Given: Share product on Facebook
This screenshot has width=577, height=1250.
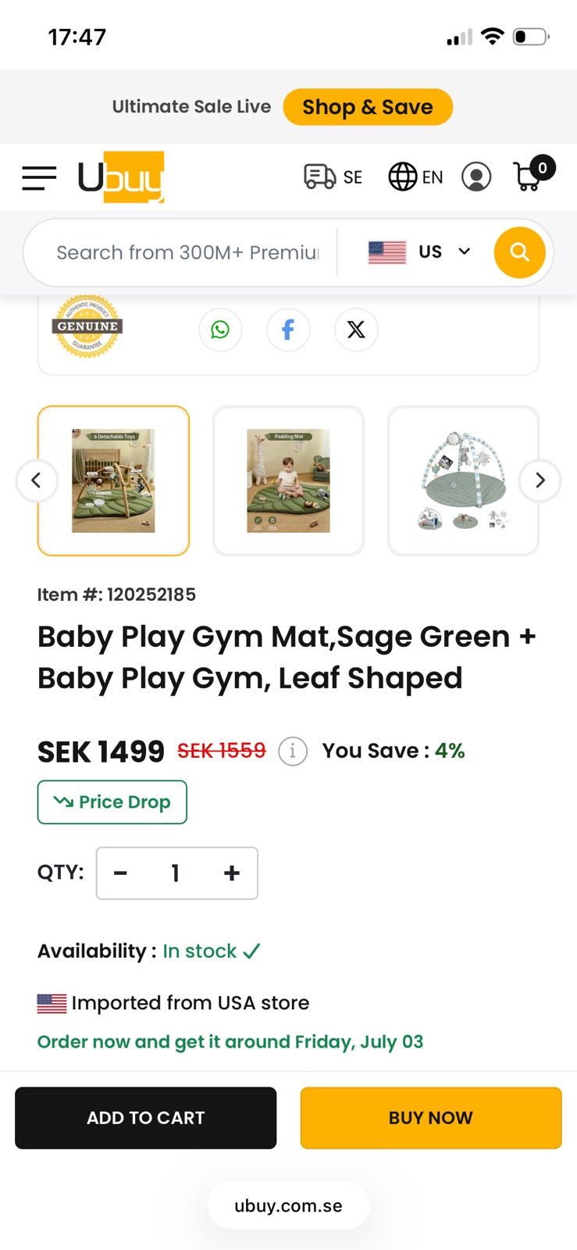Looking at the screenshot, I should click(x=288, y=330).
